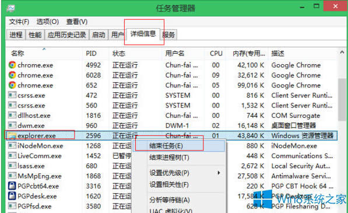Click the Task Manager app icon in title bar
This screenshot has height=213, width=348.
pyautogui.click(x=10, y=8)
